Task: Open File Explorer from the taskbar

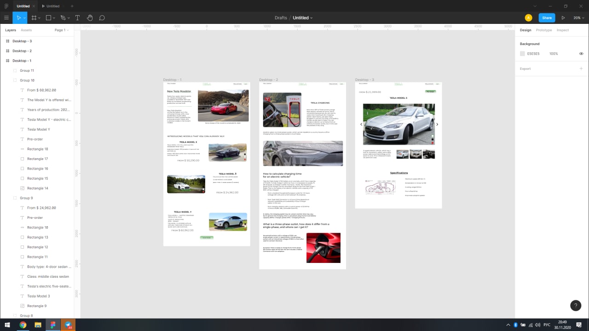Action: point(38,325)
